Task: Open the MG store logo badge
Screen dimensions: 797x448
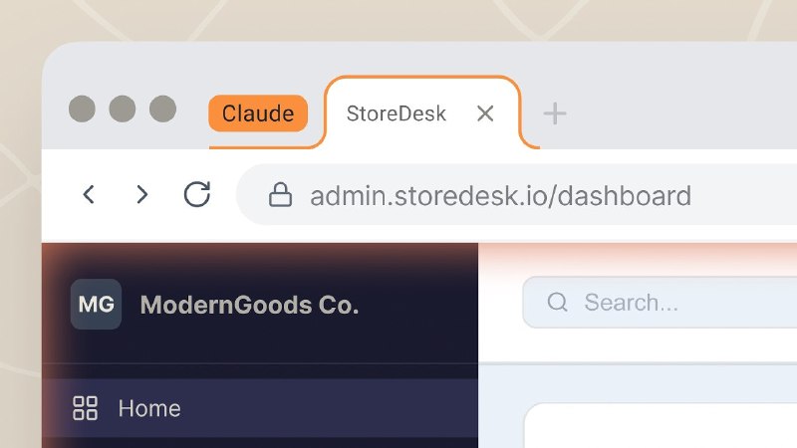Action: 96,305
